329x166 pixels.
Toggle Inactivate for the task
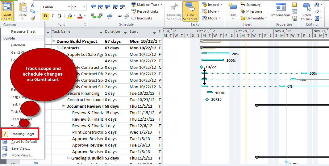(142, 18)
